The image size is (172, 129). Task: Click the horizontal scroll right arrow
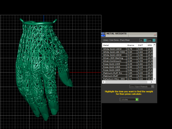coord(151,82)
